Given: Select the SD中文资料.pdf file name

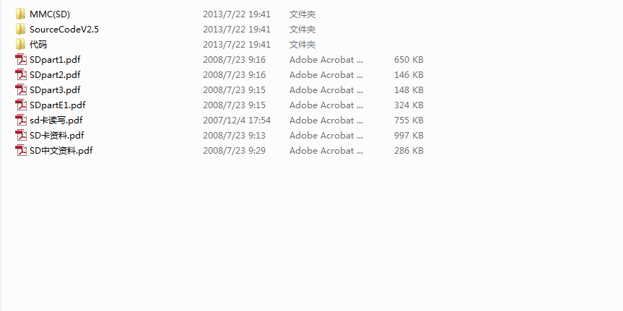Looking at the screenshot, I should click(61, 151).
